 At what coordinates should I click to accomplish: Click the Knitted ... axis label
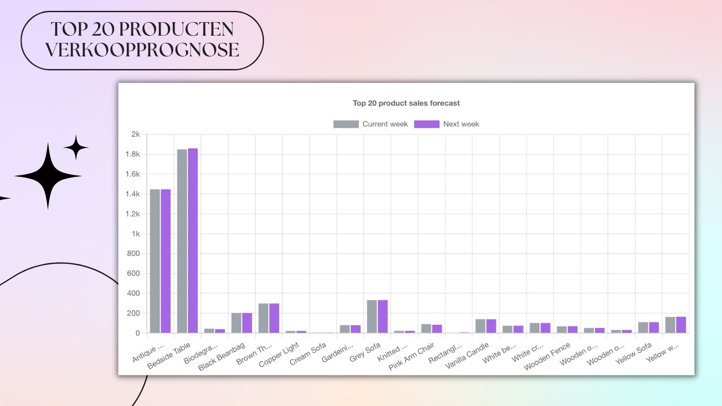393,352
